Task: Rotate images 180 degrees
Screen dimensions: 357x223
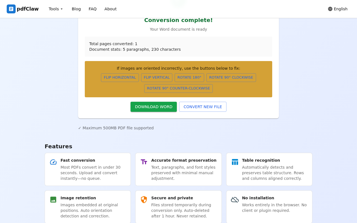Action: click(189, 77)
